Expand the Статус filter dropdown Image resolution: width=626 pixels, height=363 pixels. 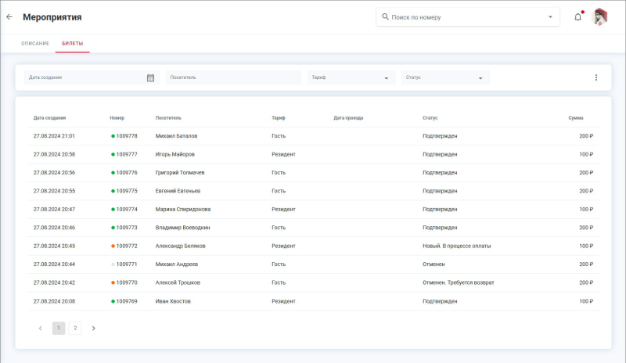coord(480,78)
